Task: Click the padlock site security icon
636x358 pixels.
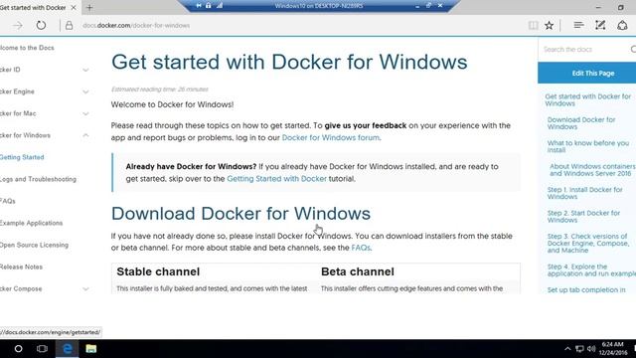Action: click(69, 25)
